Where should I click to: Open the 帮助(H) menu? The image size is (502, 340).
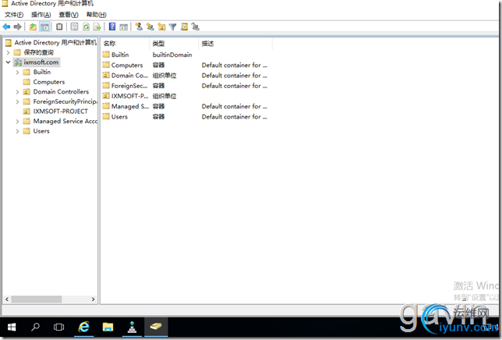coord(96,15)
